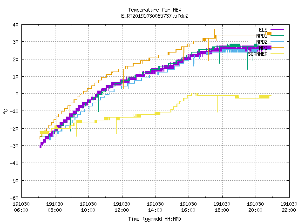Select the NPD2 legend label
Viewport: 298px width, 223px height.
click(262, 42)
